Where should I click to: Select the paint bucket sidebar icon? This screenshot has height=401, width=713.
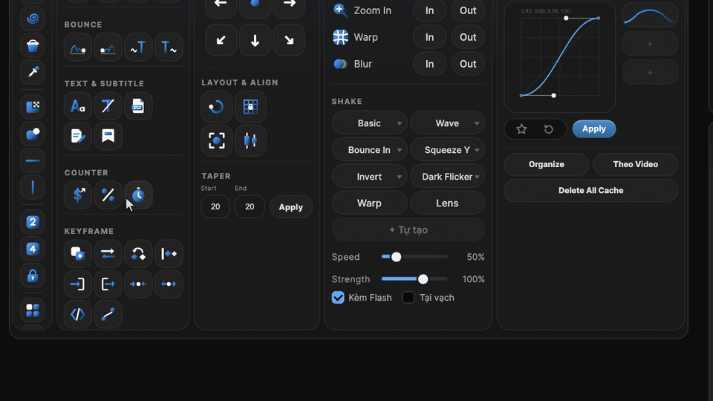coord(32,45)
